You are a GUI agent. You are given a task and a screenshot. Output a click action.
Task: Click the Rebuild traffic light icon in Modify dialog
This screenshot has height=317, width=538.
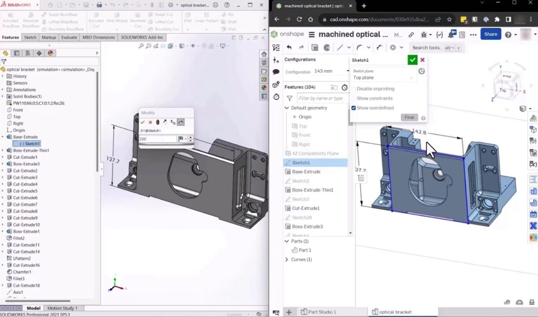pos(158,122)
